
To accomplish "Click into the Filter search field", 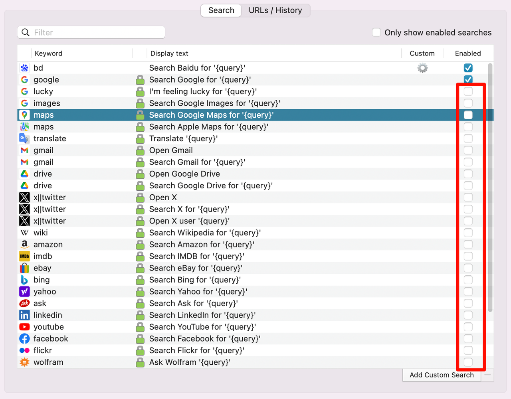I will 96,32.
